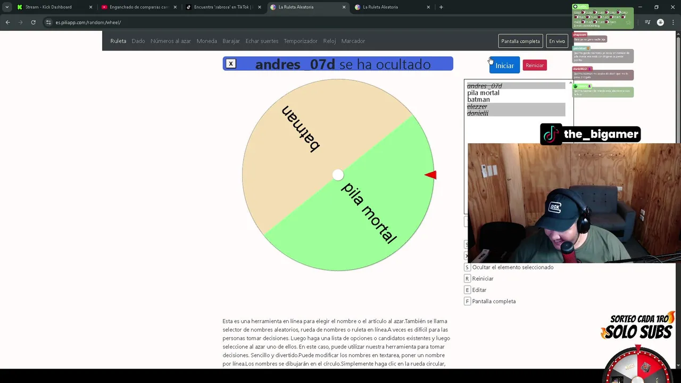Select eiezzer in the names list

click(x=516, y=106)
